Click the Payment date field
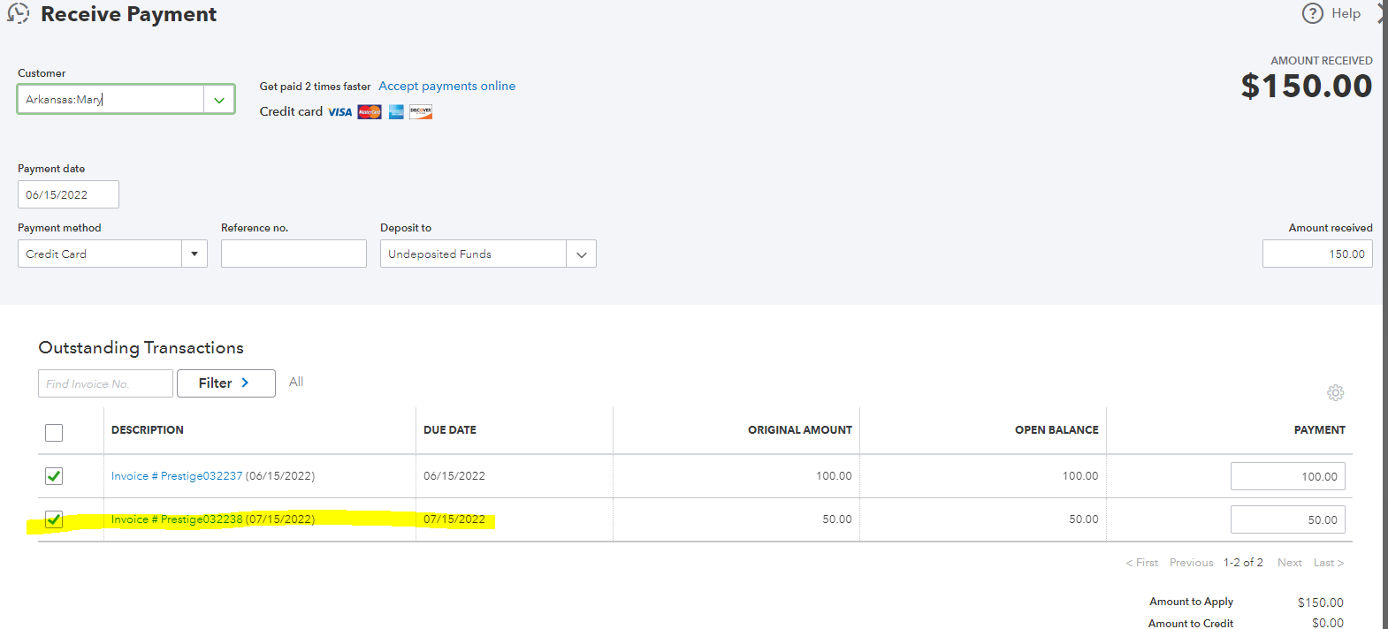 point(68,194)
